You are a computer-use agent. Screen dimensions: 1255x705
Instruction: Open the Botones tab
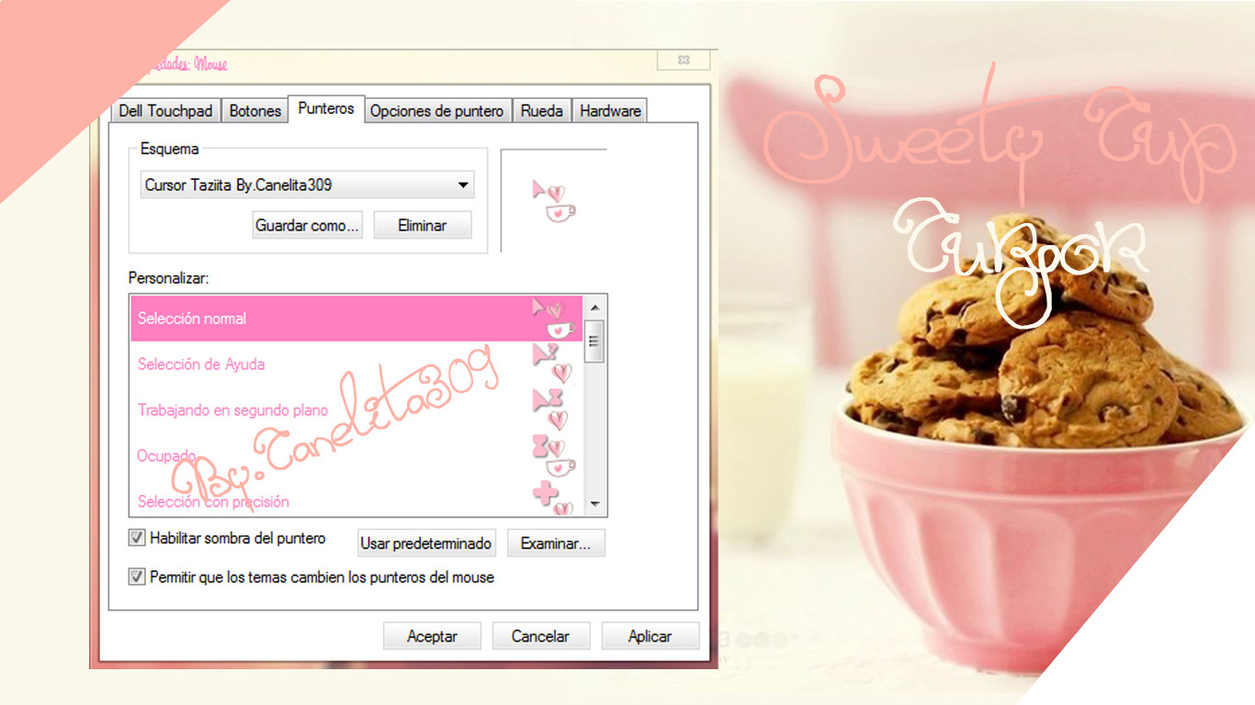point(254,110)
